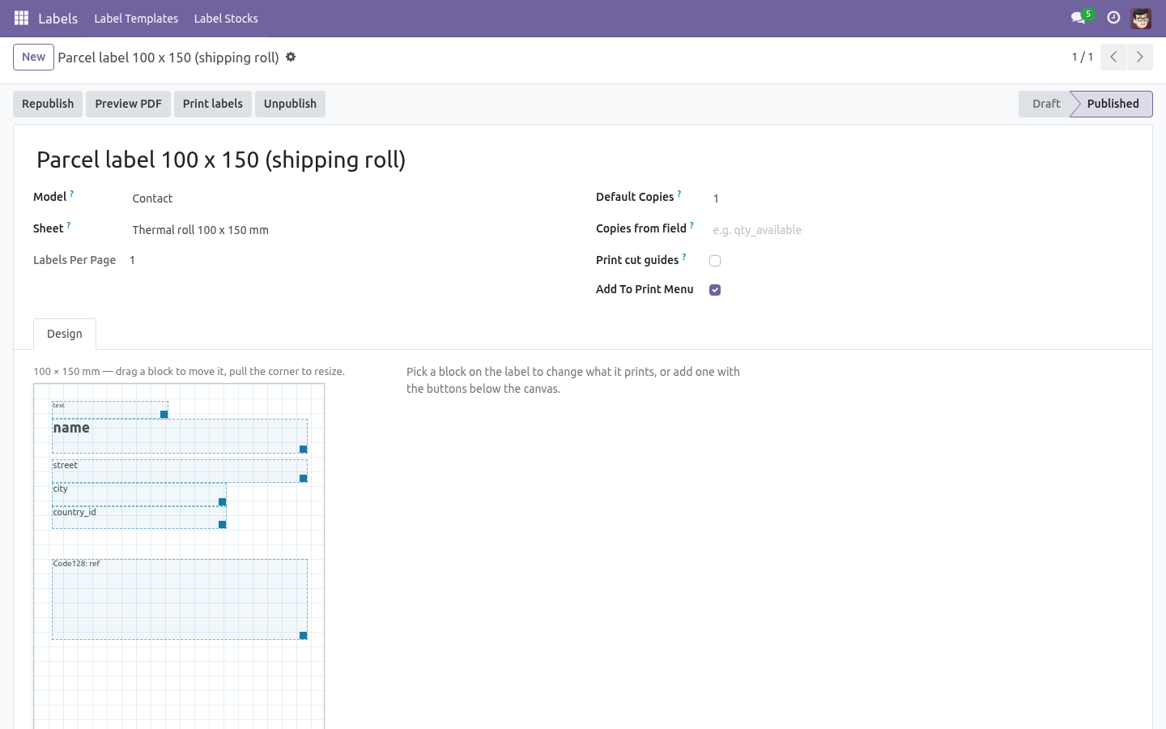This screenshot has height=729, width=1166.
Task: Open the conversations messages icon
Action: [1078, 18]
